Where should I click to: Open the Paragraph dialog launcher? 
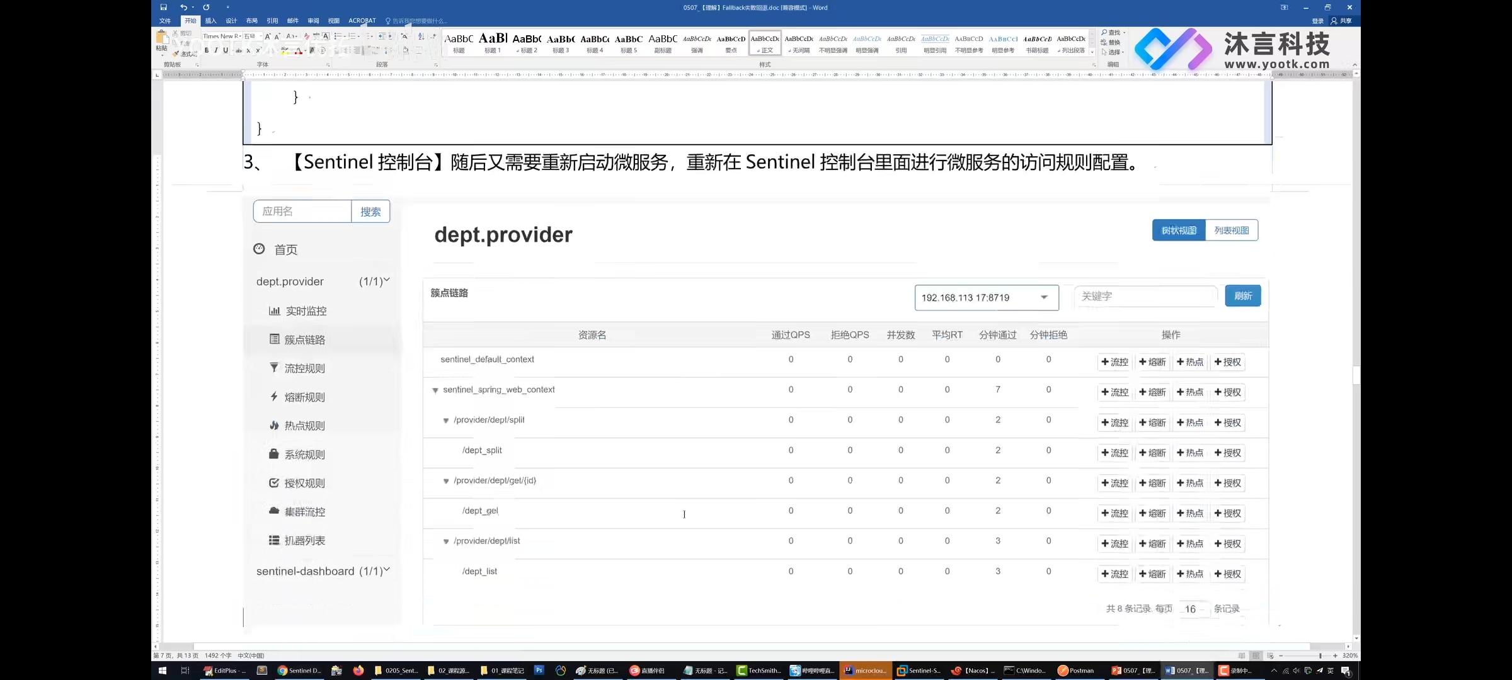436,65
